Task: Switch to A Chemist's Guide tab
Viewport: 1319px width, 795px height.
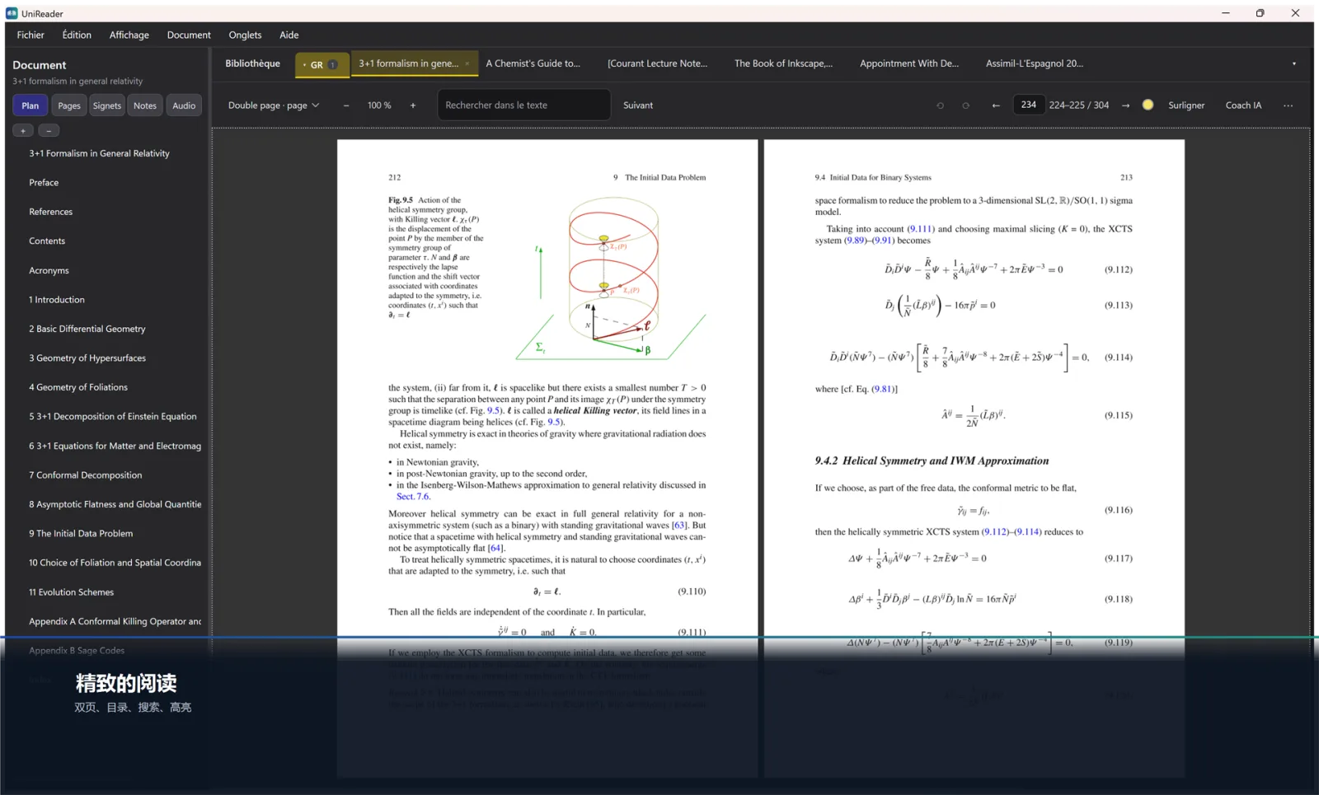Action: [533, 63]
